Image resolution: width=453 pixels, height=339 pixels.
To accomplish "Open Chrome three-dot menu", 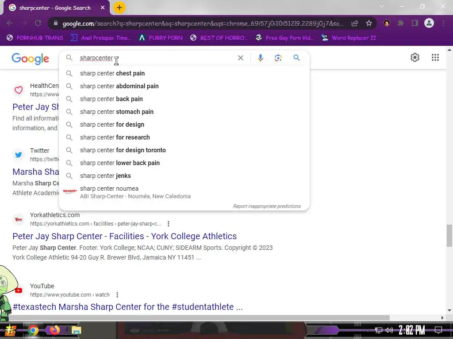I will [x=443, y=23].
